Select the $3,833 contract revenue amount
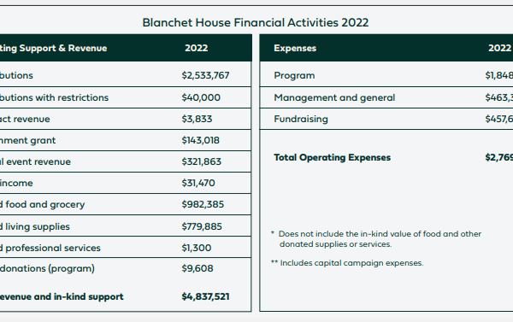 (197, 119)
